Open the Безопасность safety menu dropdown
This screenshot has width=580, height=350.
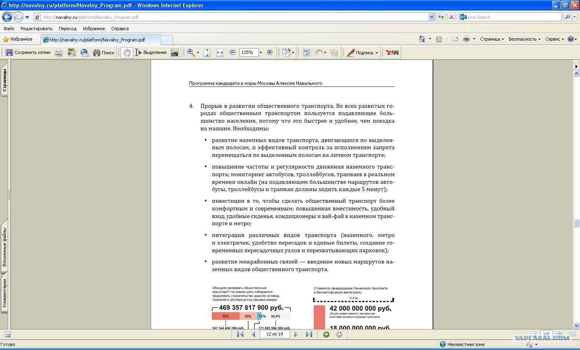click(x=524, y=39)
